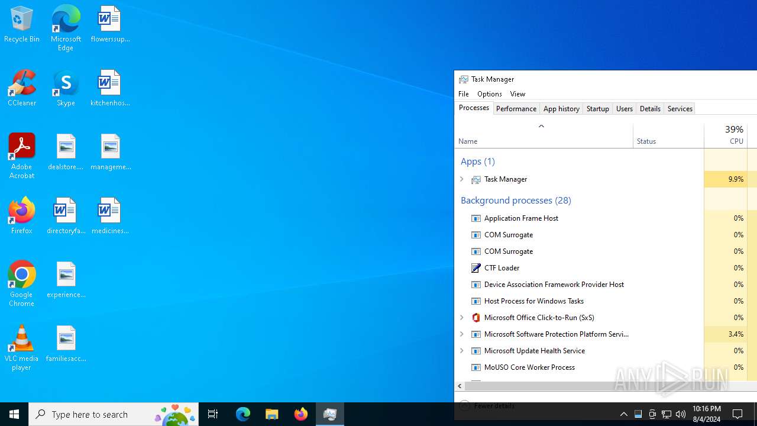The height and width of the screenshot is (426, 757).
Task: Open Skype desktop shortcut
Action: [66, 89]
